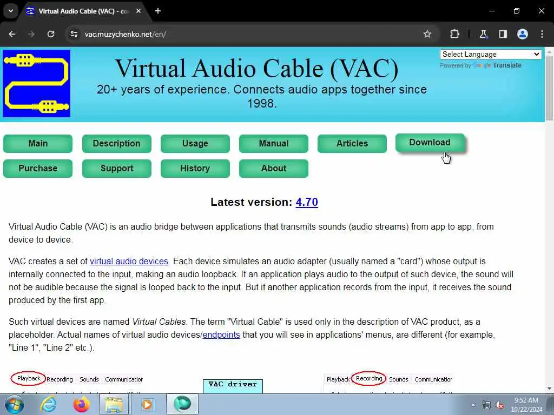554x415 pixels.
Task: Open the Extensions puzzle icon
Action: point(454,34)
